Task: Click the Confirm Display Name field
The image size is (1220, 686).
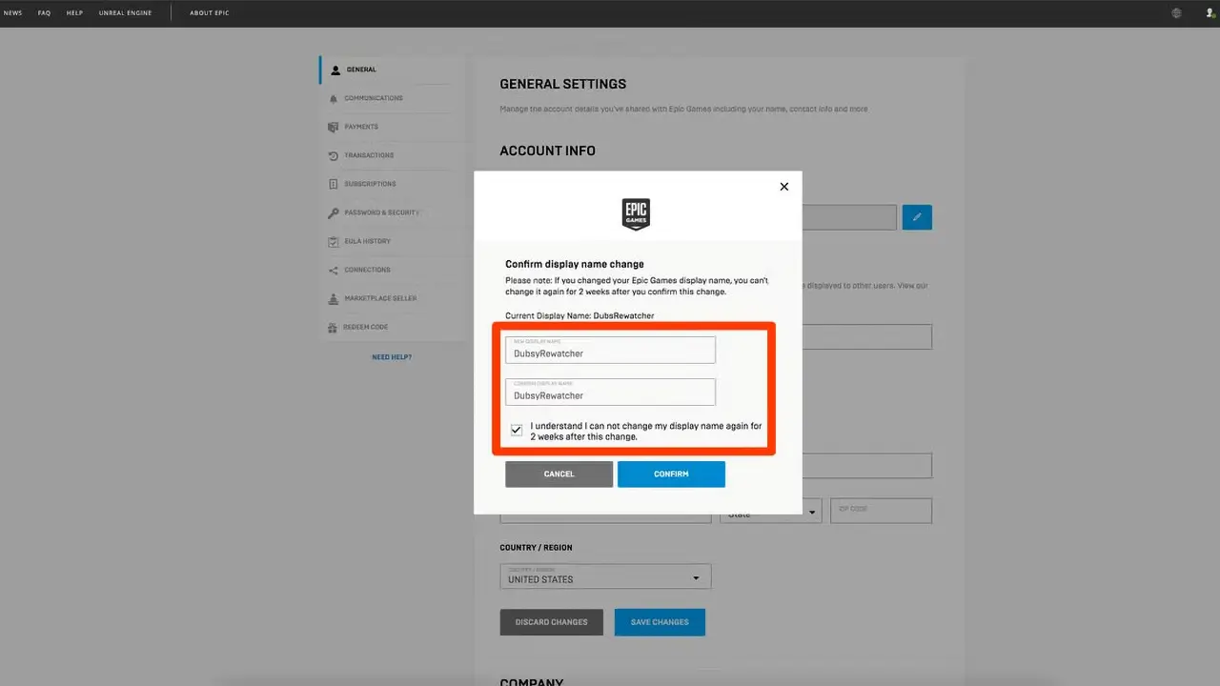Action: (610, 392)
